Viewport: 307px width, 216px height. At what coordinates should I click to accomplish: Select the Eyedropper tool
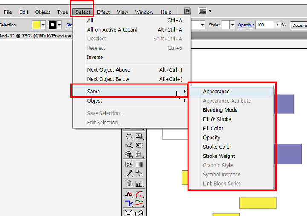pyautogui.click(x=129, y=173)
